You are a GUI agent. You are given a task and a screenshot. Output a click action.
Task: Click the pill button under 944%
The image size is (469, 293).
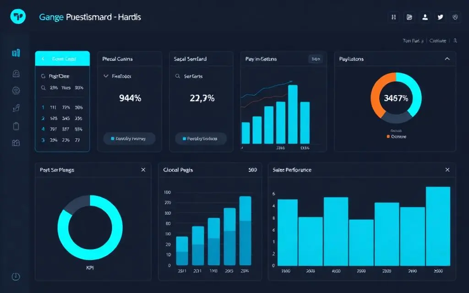pyautogui.click(x=129, y=139)
